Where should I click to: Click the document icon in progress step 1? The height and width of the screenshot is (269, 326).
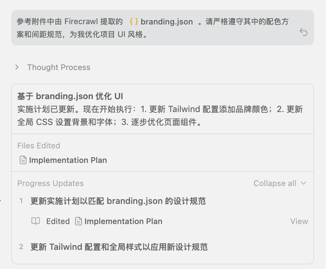point(78,221)
